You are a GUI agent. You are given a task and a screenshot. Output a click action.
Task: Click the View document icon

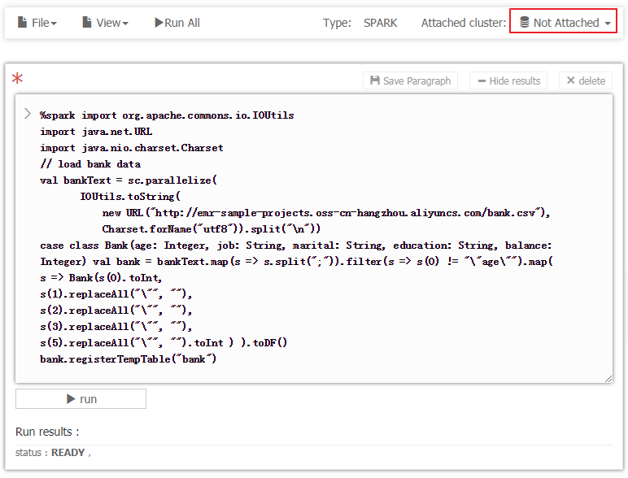[87, 23]
